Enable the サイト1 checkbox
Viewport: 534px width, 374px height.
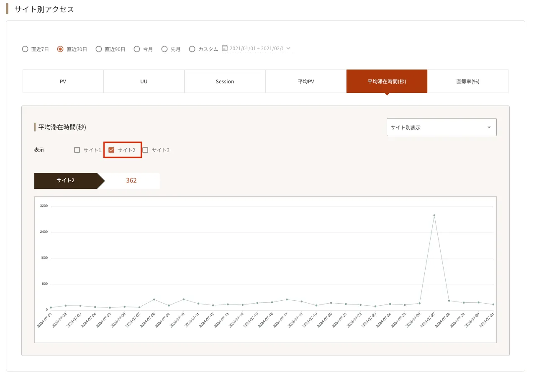(77, 150)
